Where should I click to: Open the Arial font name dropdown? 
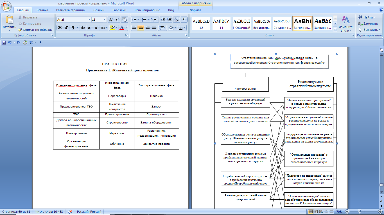89,20
